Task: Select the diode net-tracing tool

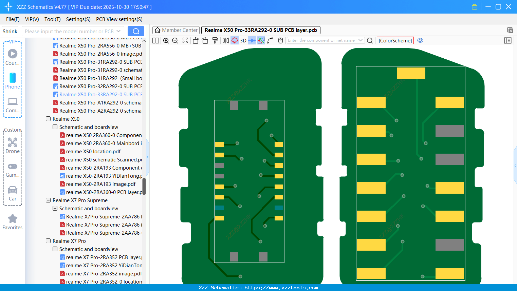Action: click(252, 40)
